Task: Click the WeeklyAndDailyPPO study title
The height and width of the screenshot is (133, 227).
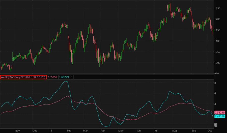Action: [x=23, y=77]
